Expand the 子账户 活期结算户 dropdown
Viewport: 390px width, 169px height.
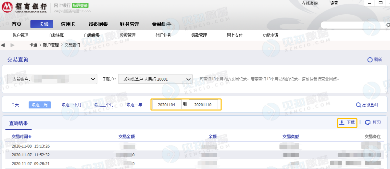(155, 79)
